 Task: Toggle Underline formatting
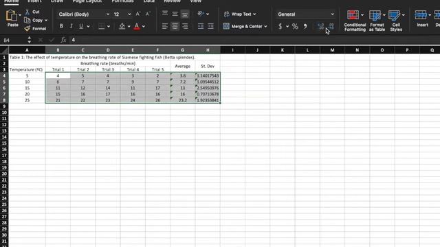coord(81,26)
